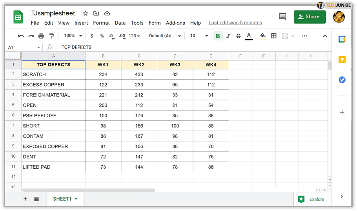The image size is (357, 211).
Task: Expand the 100% zoom dropdown
Action: click(73, 36)
